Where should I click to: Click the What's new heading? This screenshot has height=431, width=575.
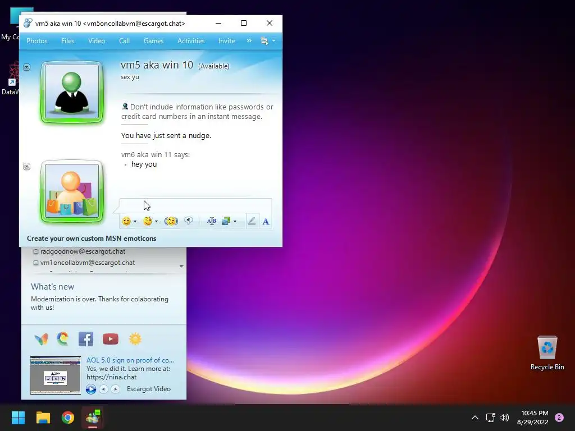(52, 287)
